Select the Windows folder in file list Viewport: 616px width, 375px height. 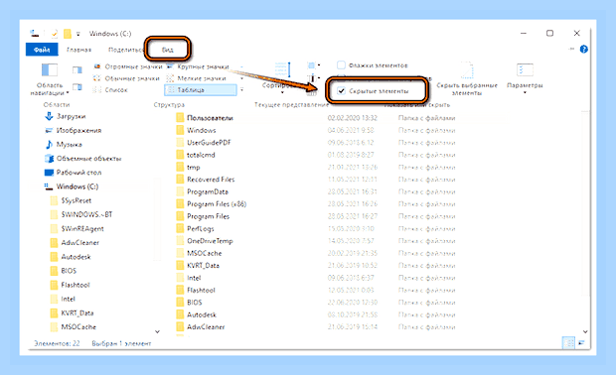pos(201,130)
